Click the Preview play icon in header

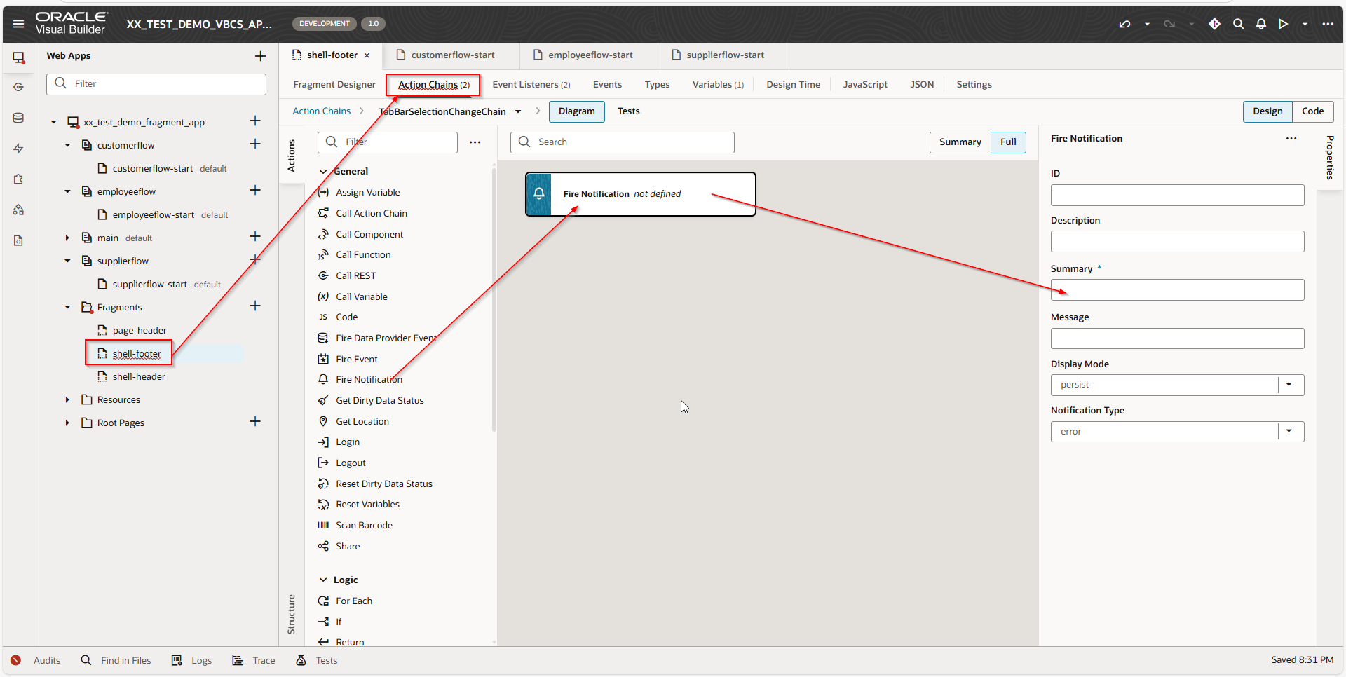(1283, 24)
